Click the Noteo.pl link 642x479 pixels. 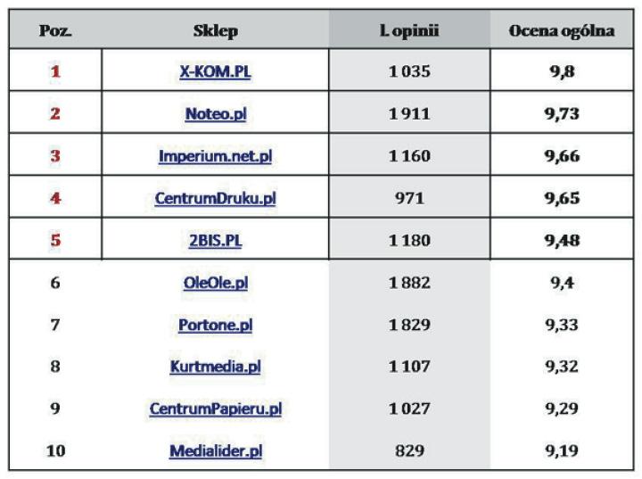215,114
